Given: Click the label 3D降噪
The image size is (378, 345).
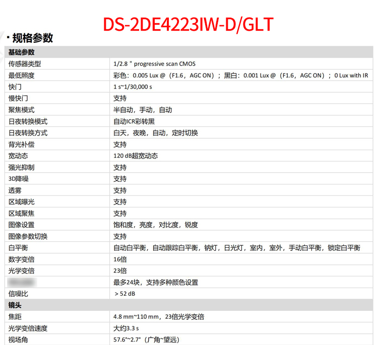Looking at the screenshot, I should point(18,179).
